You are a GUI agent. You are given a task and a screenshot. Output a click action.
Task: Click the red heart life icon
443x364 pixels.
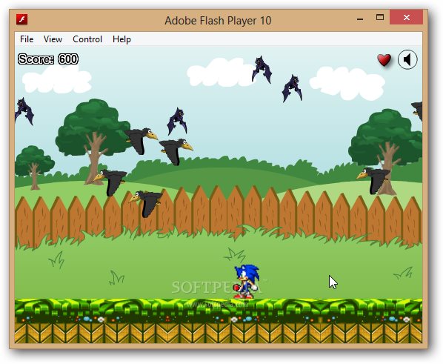(x=384, y=60)
